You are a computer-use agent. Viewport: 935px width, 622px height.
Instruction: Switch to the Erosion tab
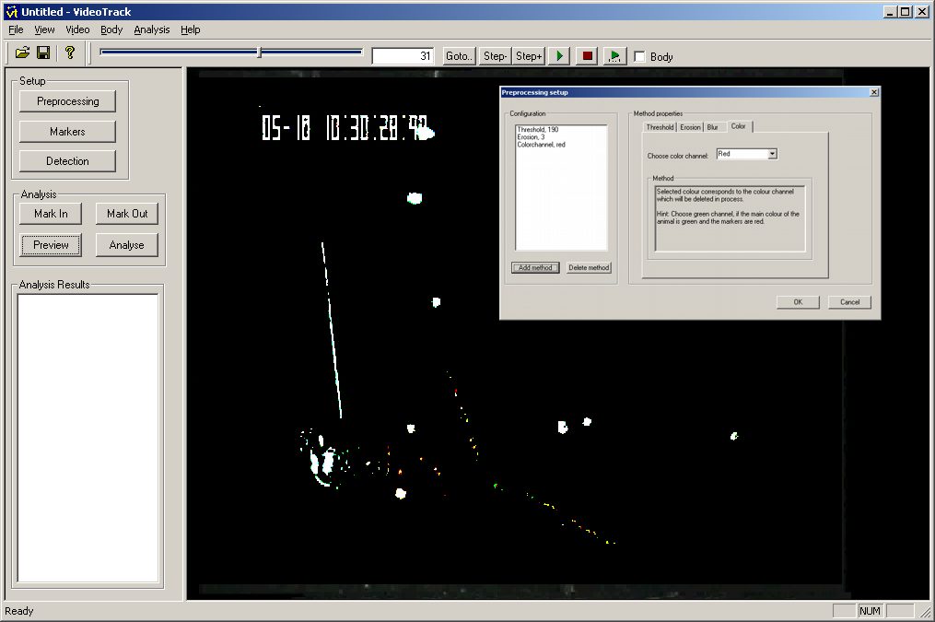pos(690,127)
